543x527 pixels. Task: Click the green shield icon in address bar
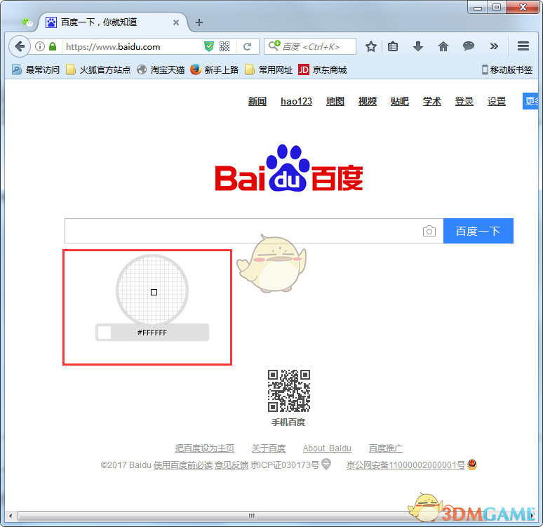pos(209,46)
